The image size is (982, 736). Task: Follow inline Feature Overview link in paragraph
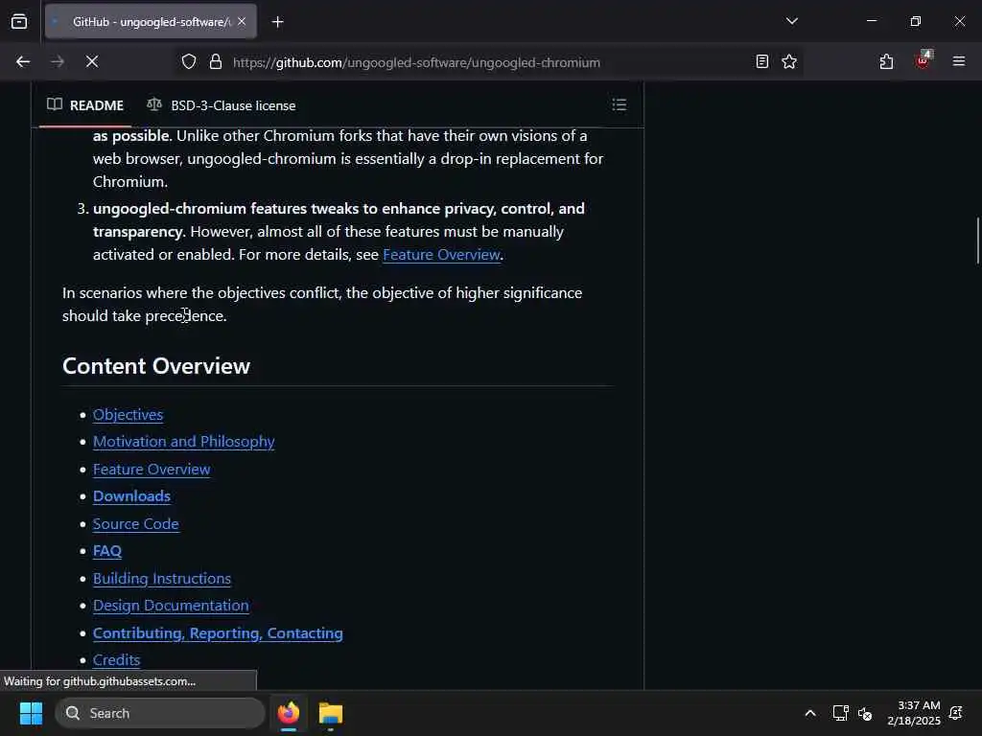[x=441, y=255]
